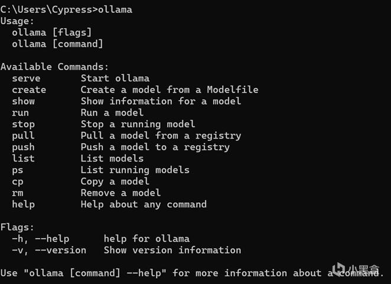Click the "push" command entry
Viewport: 391px width, 284px height.
coord(23,147)
